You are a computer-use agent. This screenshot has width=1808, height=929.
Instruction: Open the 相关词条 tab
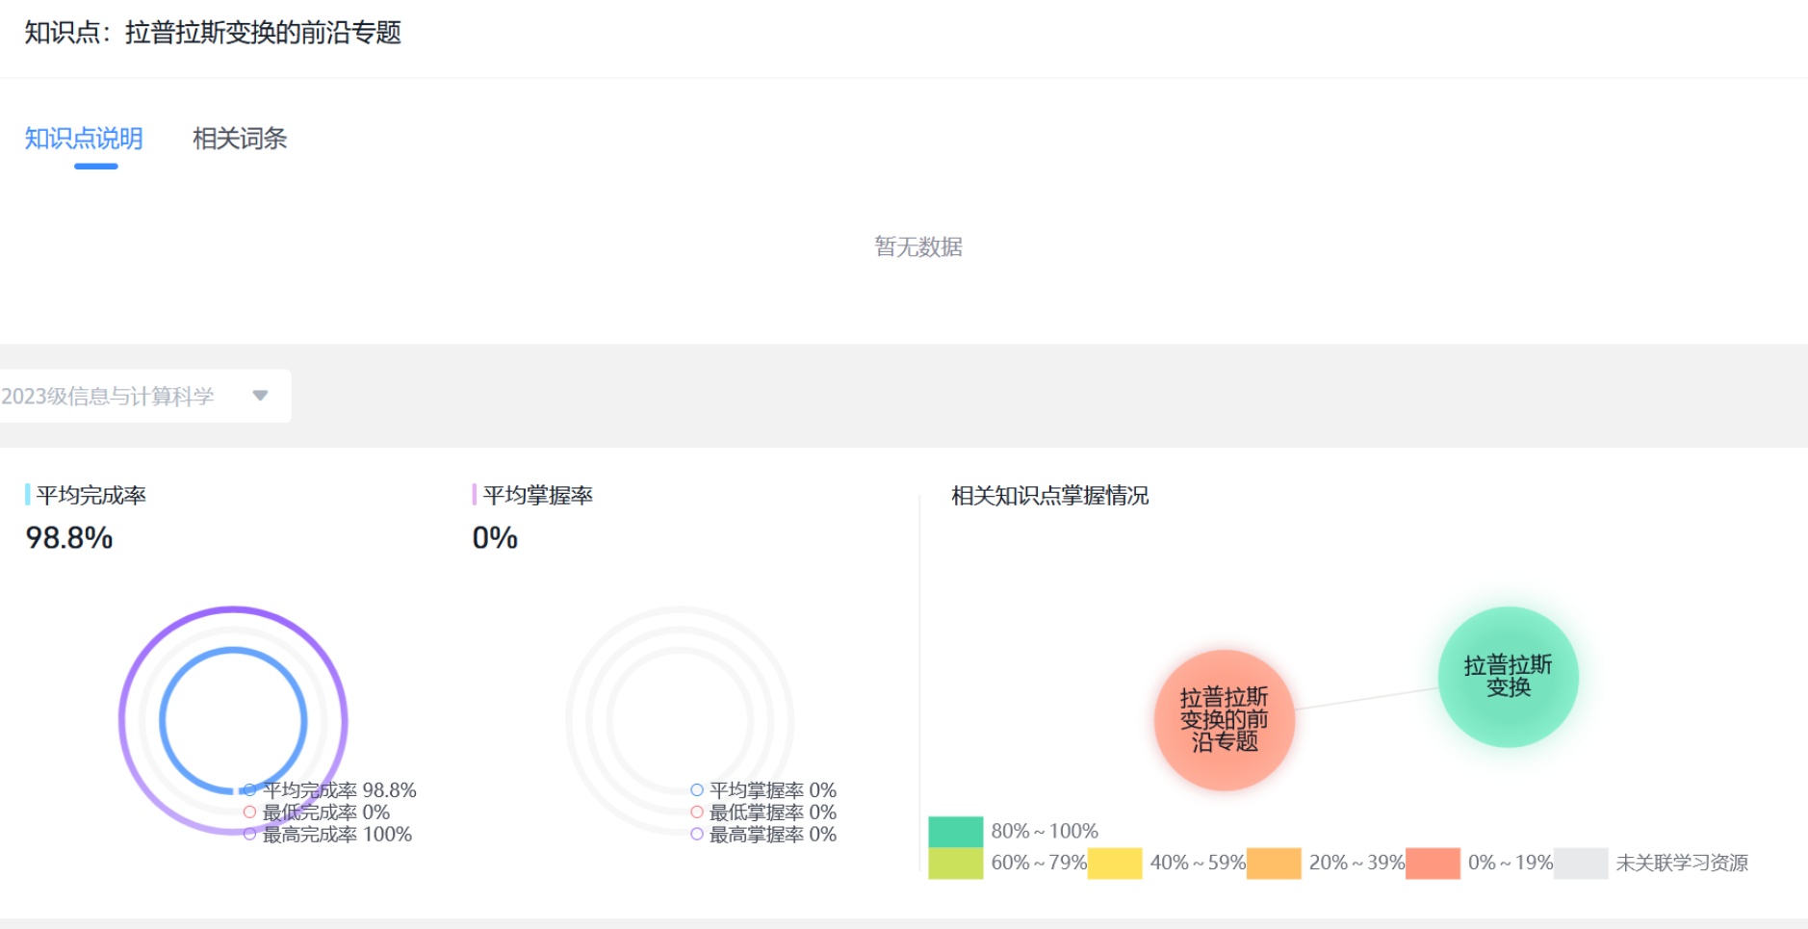tap(240, 139)
